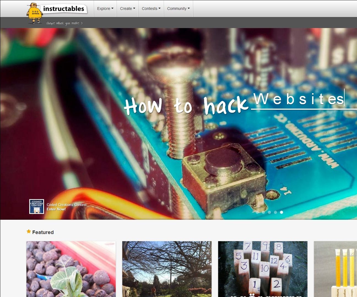Click the Coded Creations Contest badge icon
The height and width of the screenshot is (297, 357).
point(36,207)
